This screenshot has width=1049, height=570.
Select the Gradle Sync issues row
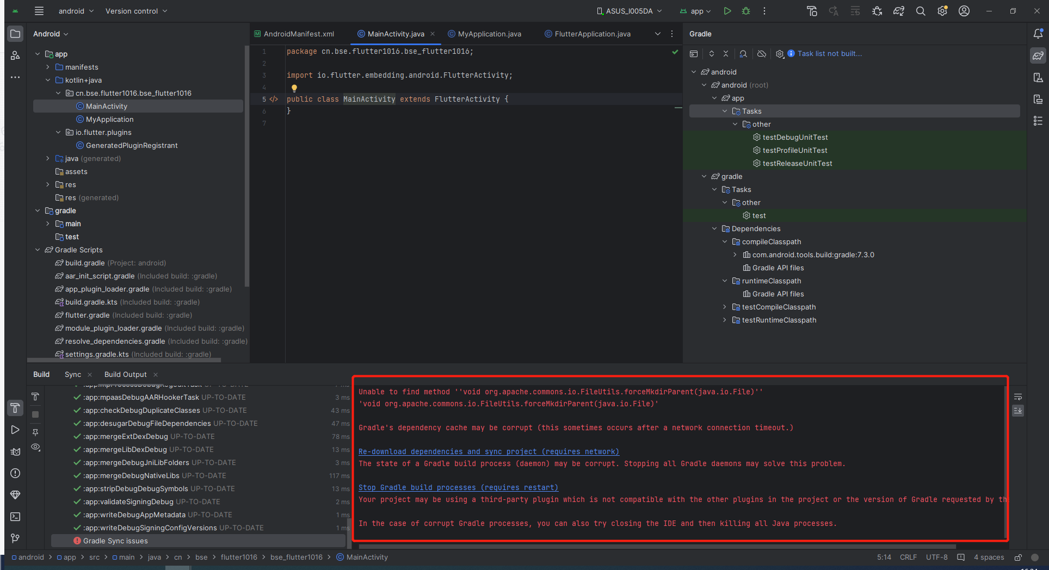pos(198,541)
